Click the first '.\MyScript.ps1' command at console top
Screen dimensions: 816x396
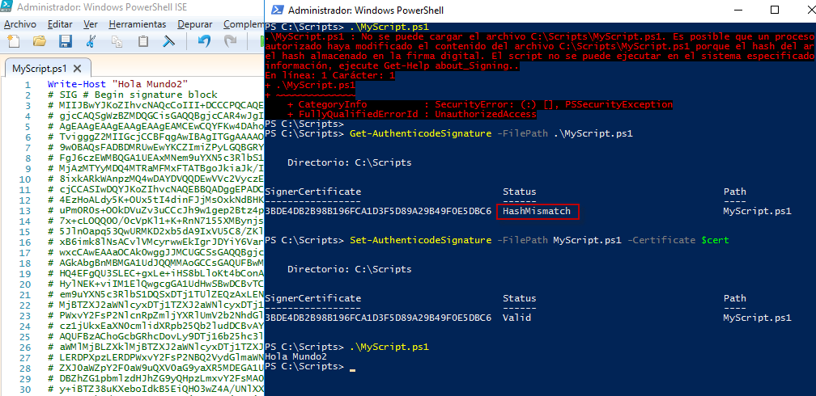pyautogui.click(x=389, y=27)
